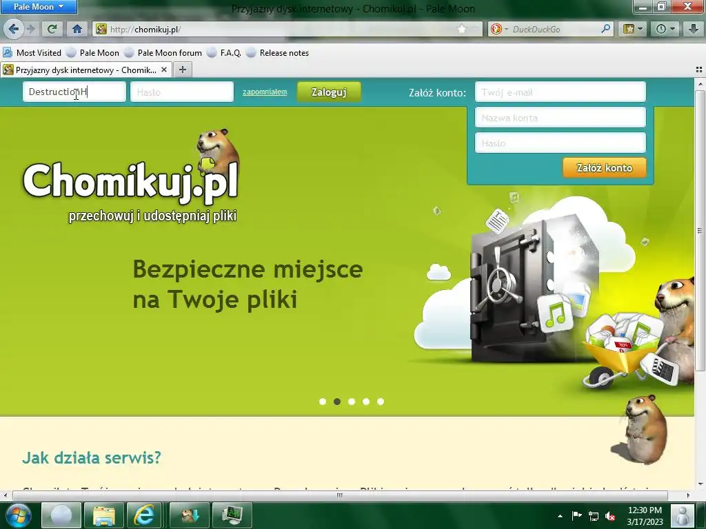Click the orange Załóż konto button
Viewport: 706px width, 529px height.
click(x=604, y=168)
